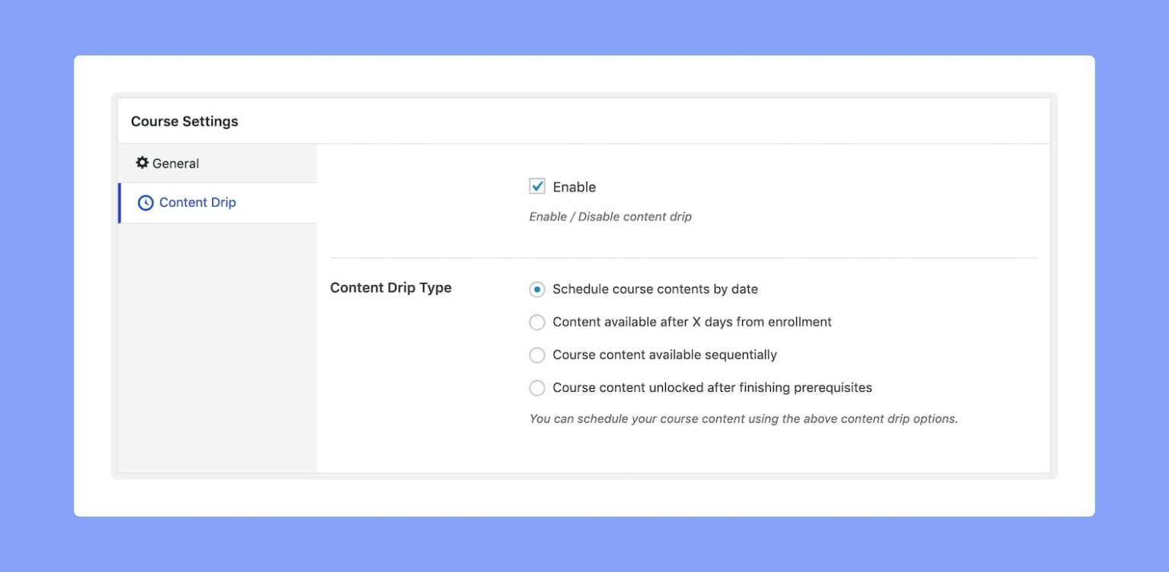This screenshot has width=1169, height=572.
Task: Click the Enable label text
Action: pos(574,187)
